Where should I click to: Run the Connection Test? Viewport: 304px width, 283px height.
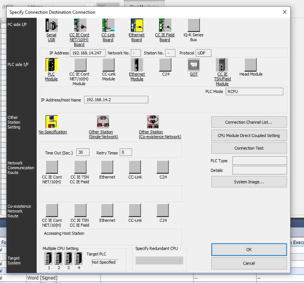249,148
